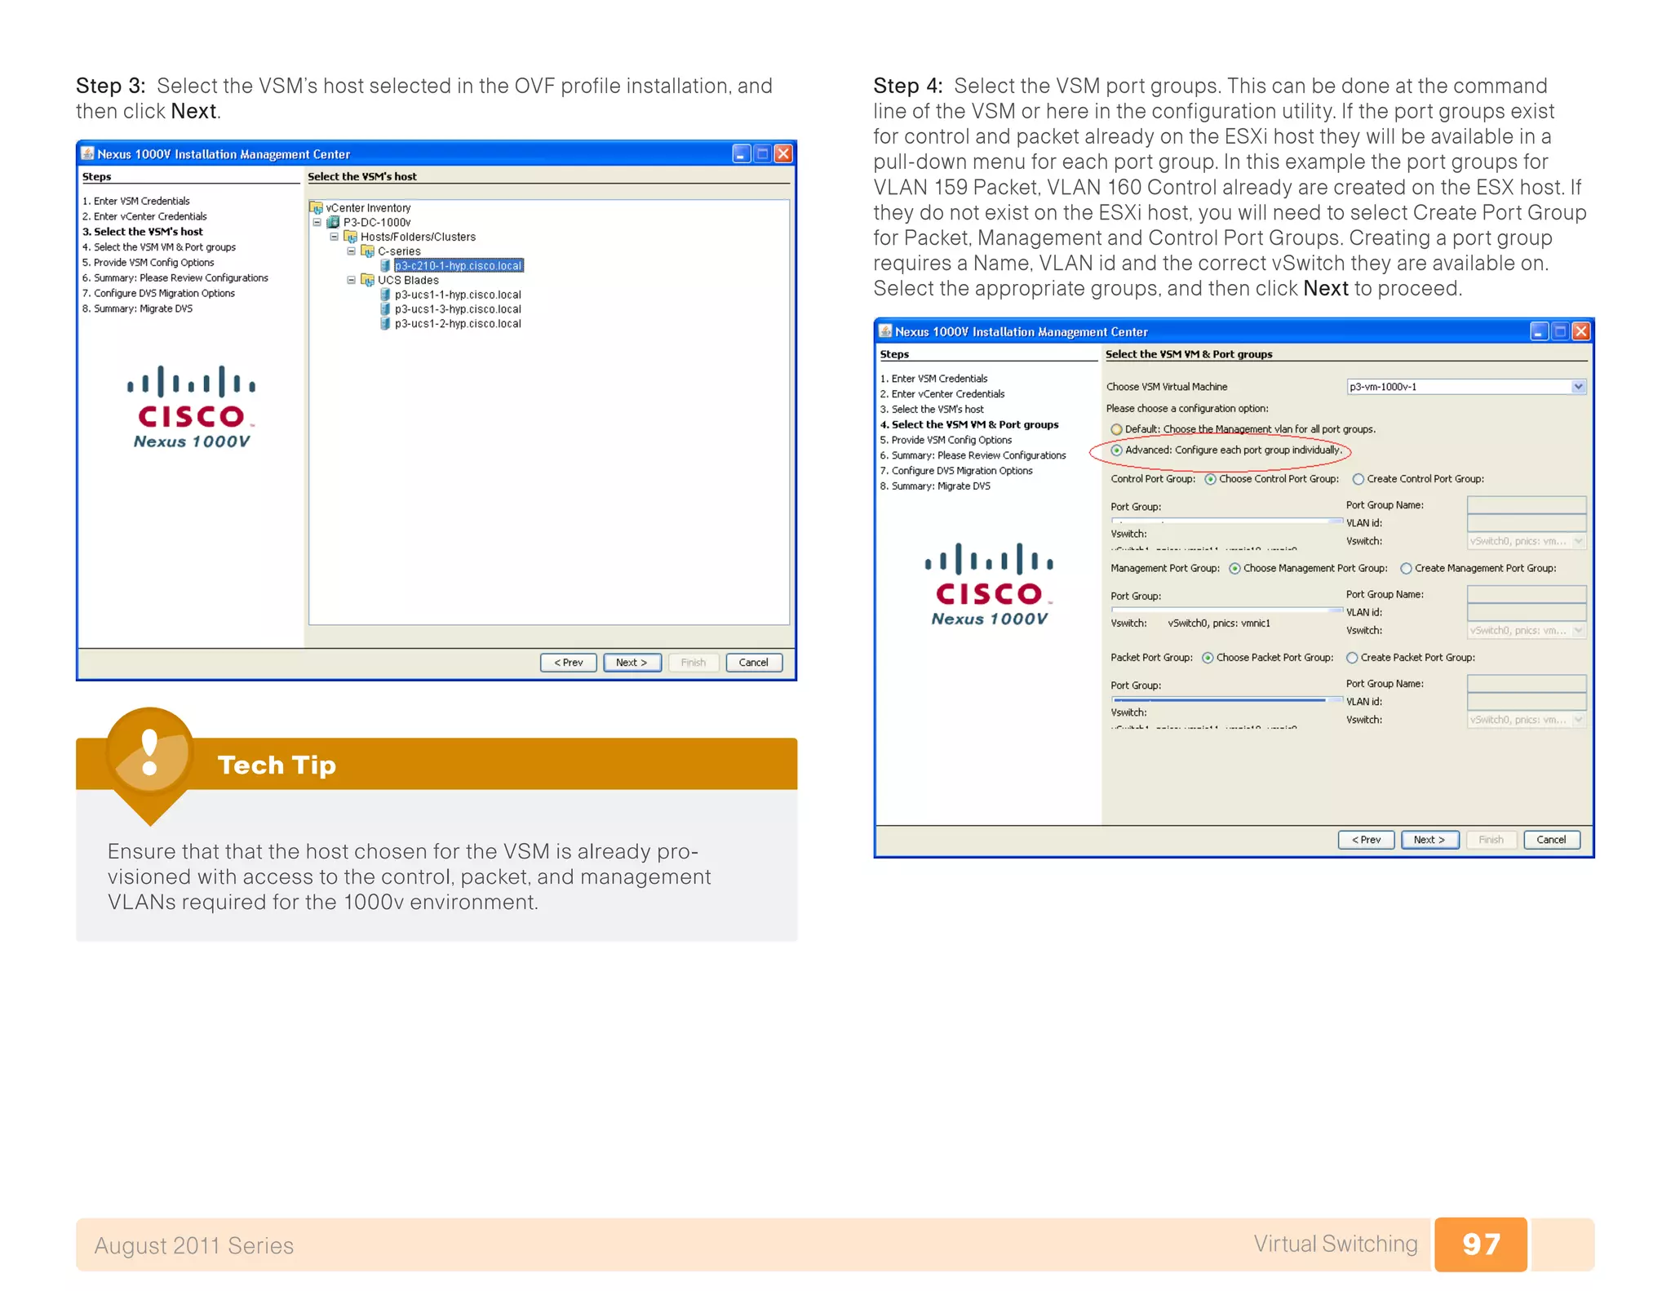Click Control VLAN id input field
1671x1291 pixels.
point(1527,523)
